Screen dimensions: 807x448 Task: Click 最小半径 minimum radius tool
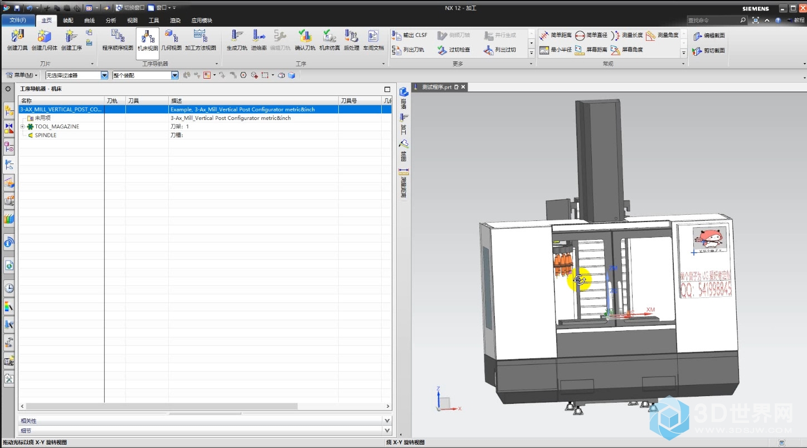point(556,50)
